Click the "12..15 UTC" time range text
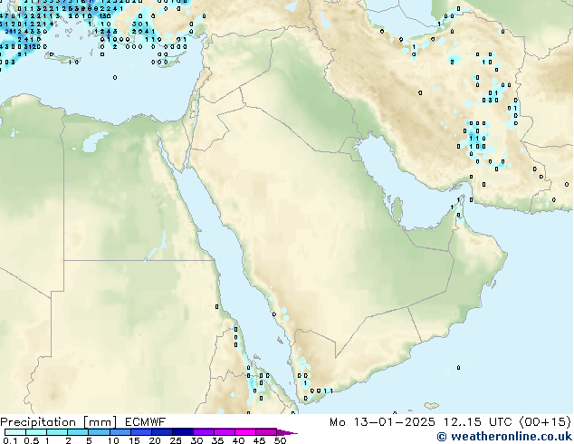This screenshot has height=444, width=574. click(x=478, y=422)
